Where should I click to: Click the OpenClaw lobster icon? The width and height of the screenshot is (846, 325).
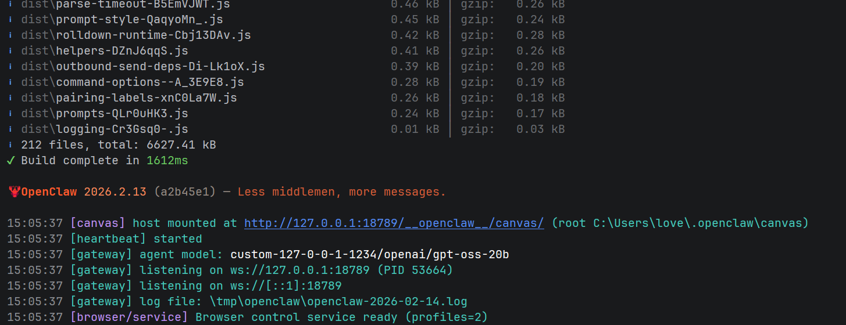[15, 192]
